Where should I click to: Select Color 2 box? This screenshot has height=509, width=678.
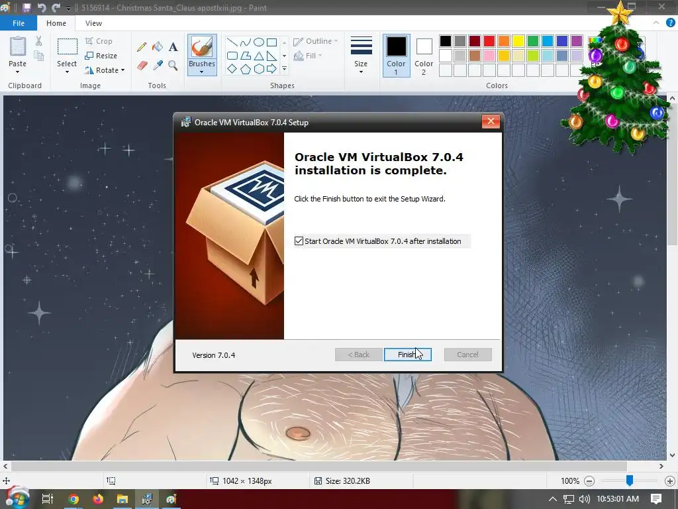424,56
